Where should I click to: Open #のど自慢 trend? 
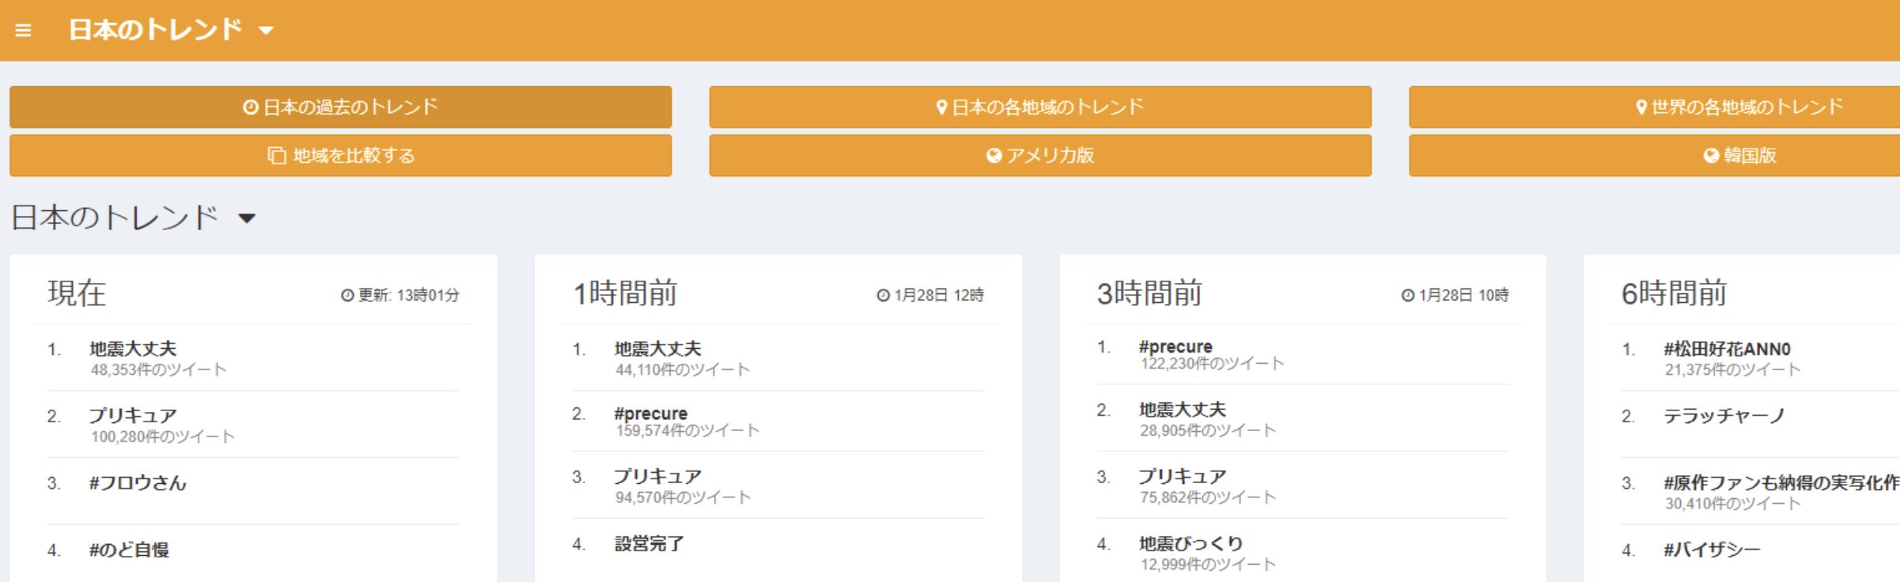pos(129,550)
